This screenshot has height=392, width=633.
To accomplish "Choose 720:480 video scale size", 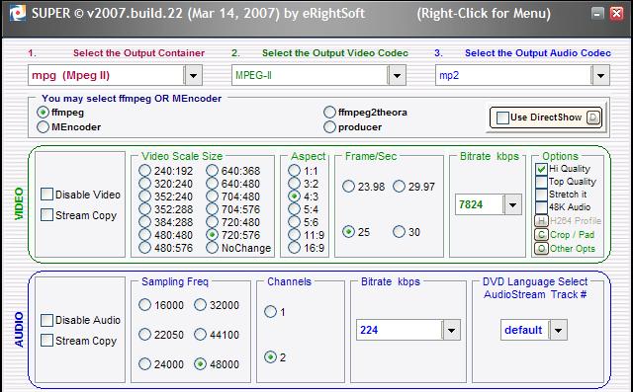I will (212, 222).
